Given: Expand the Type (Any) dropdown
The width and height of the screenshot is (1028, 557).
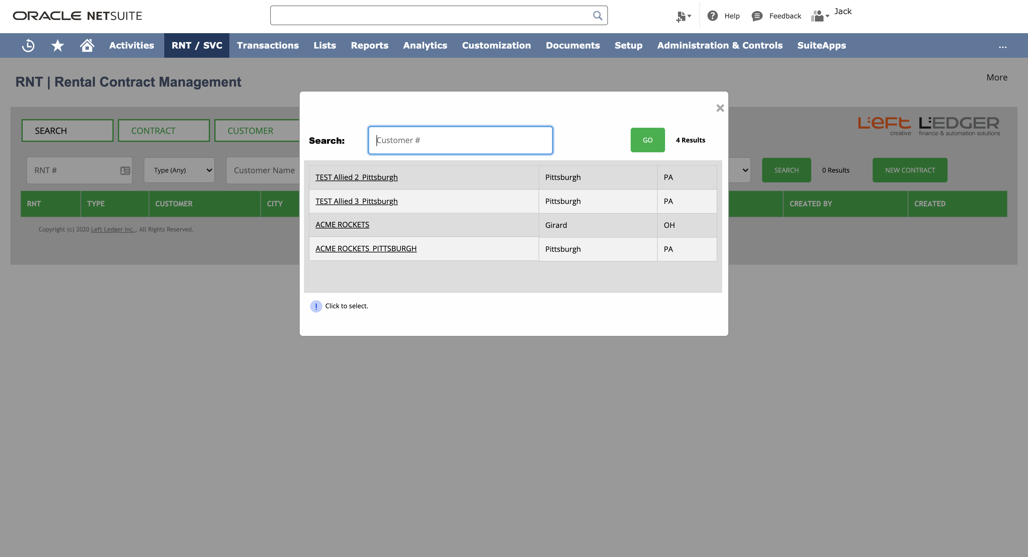Looking at the screenshot, I should coord(180,170).
